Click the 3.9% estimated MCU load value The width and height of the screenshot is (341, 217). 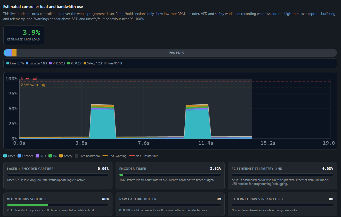coord(31,33)
